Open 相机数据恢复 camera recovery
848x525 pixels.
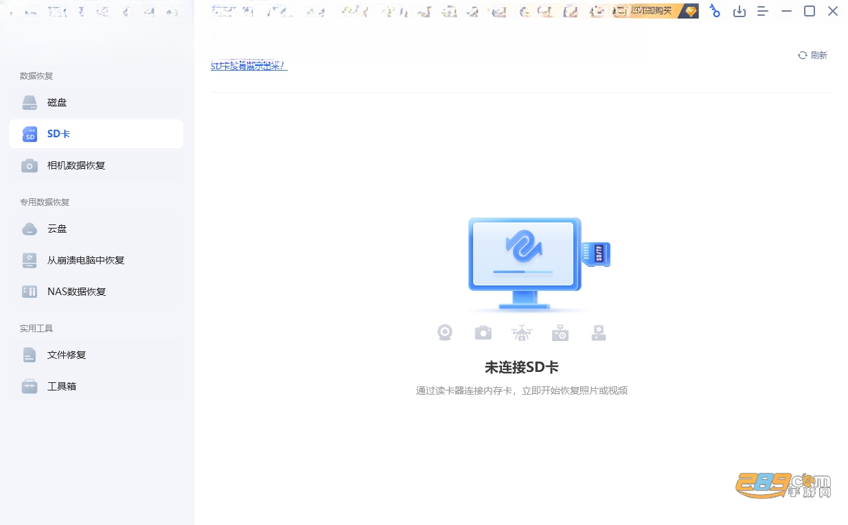(x=96, y=165)
